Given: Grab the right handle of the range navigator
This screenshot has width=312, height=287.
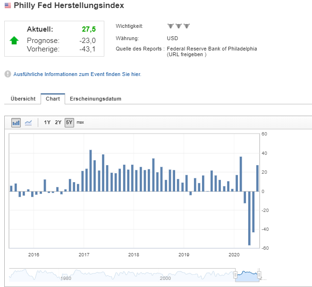Looking at the screenshot, I should (259, 274).
